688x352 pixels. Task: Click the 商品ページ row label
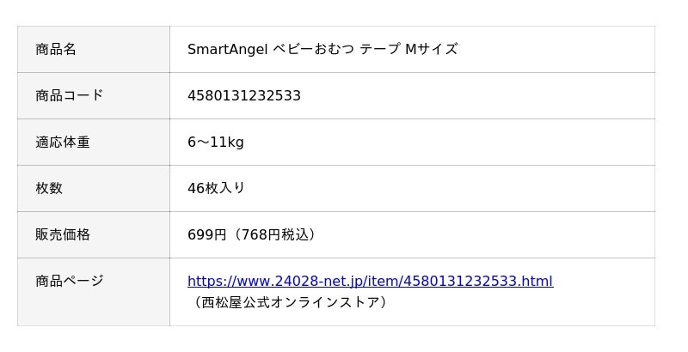[x=69, y=281]
